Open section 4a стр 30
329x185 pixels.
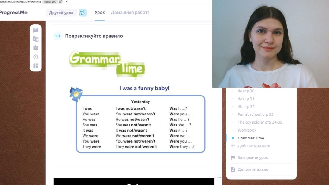tap(246, 91)
